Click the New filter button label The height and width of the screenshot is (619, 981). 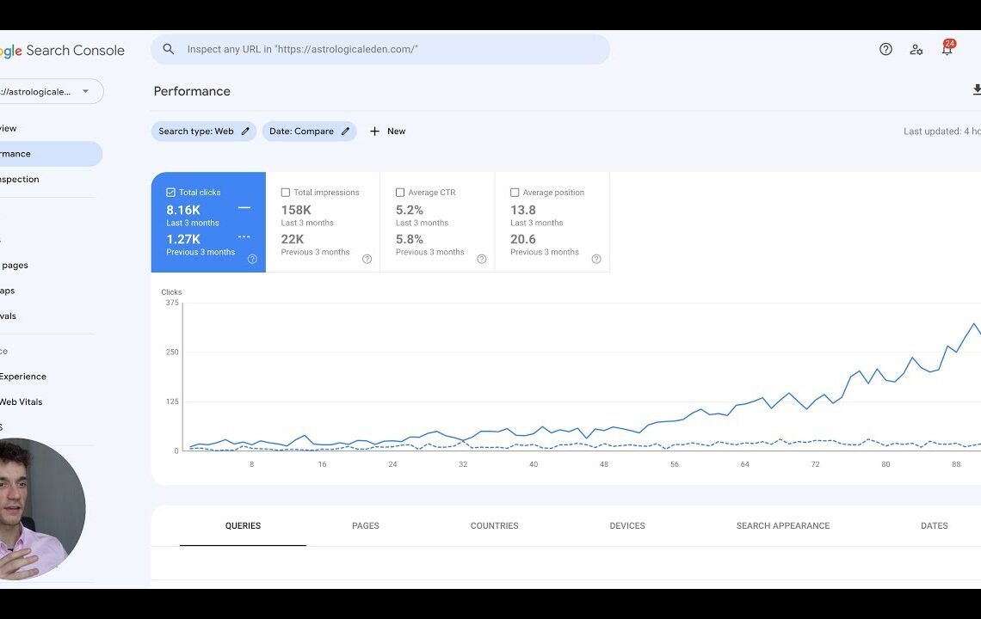coord(396,132)
